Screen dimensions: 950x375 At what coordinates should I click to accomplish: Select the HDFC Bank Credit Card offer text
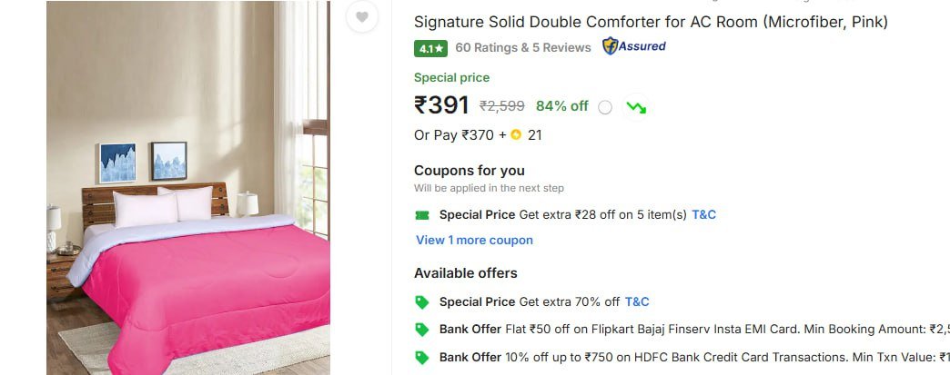(x=692, y=357)
